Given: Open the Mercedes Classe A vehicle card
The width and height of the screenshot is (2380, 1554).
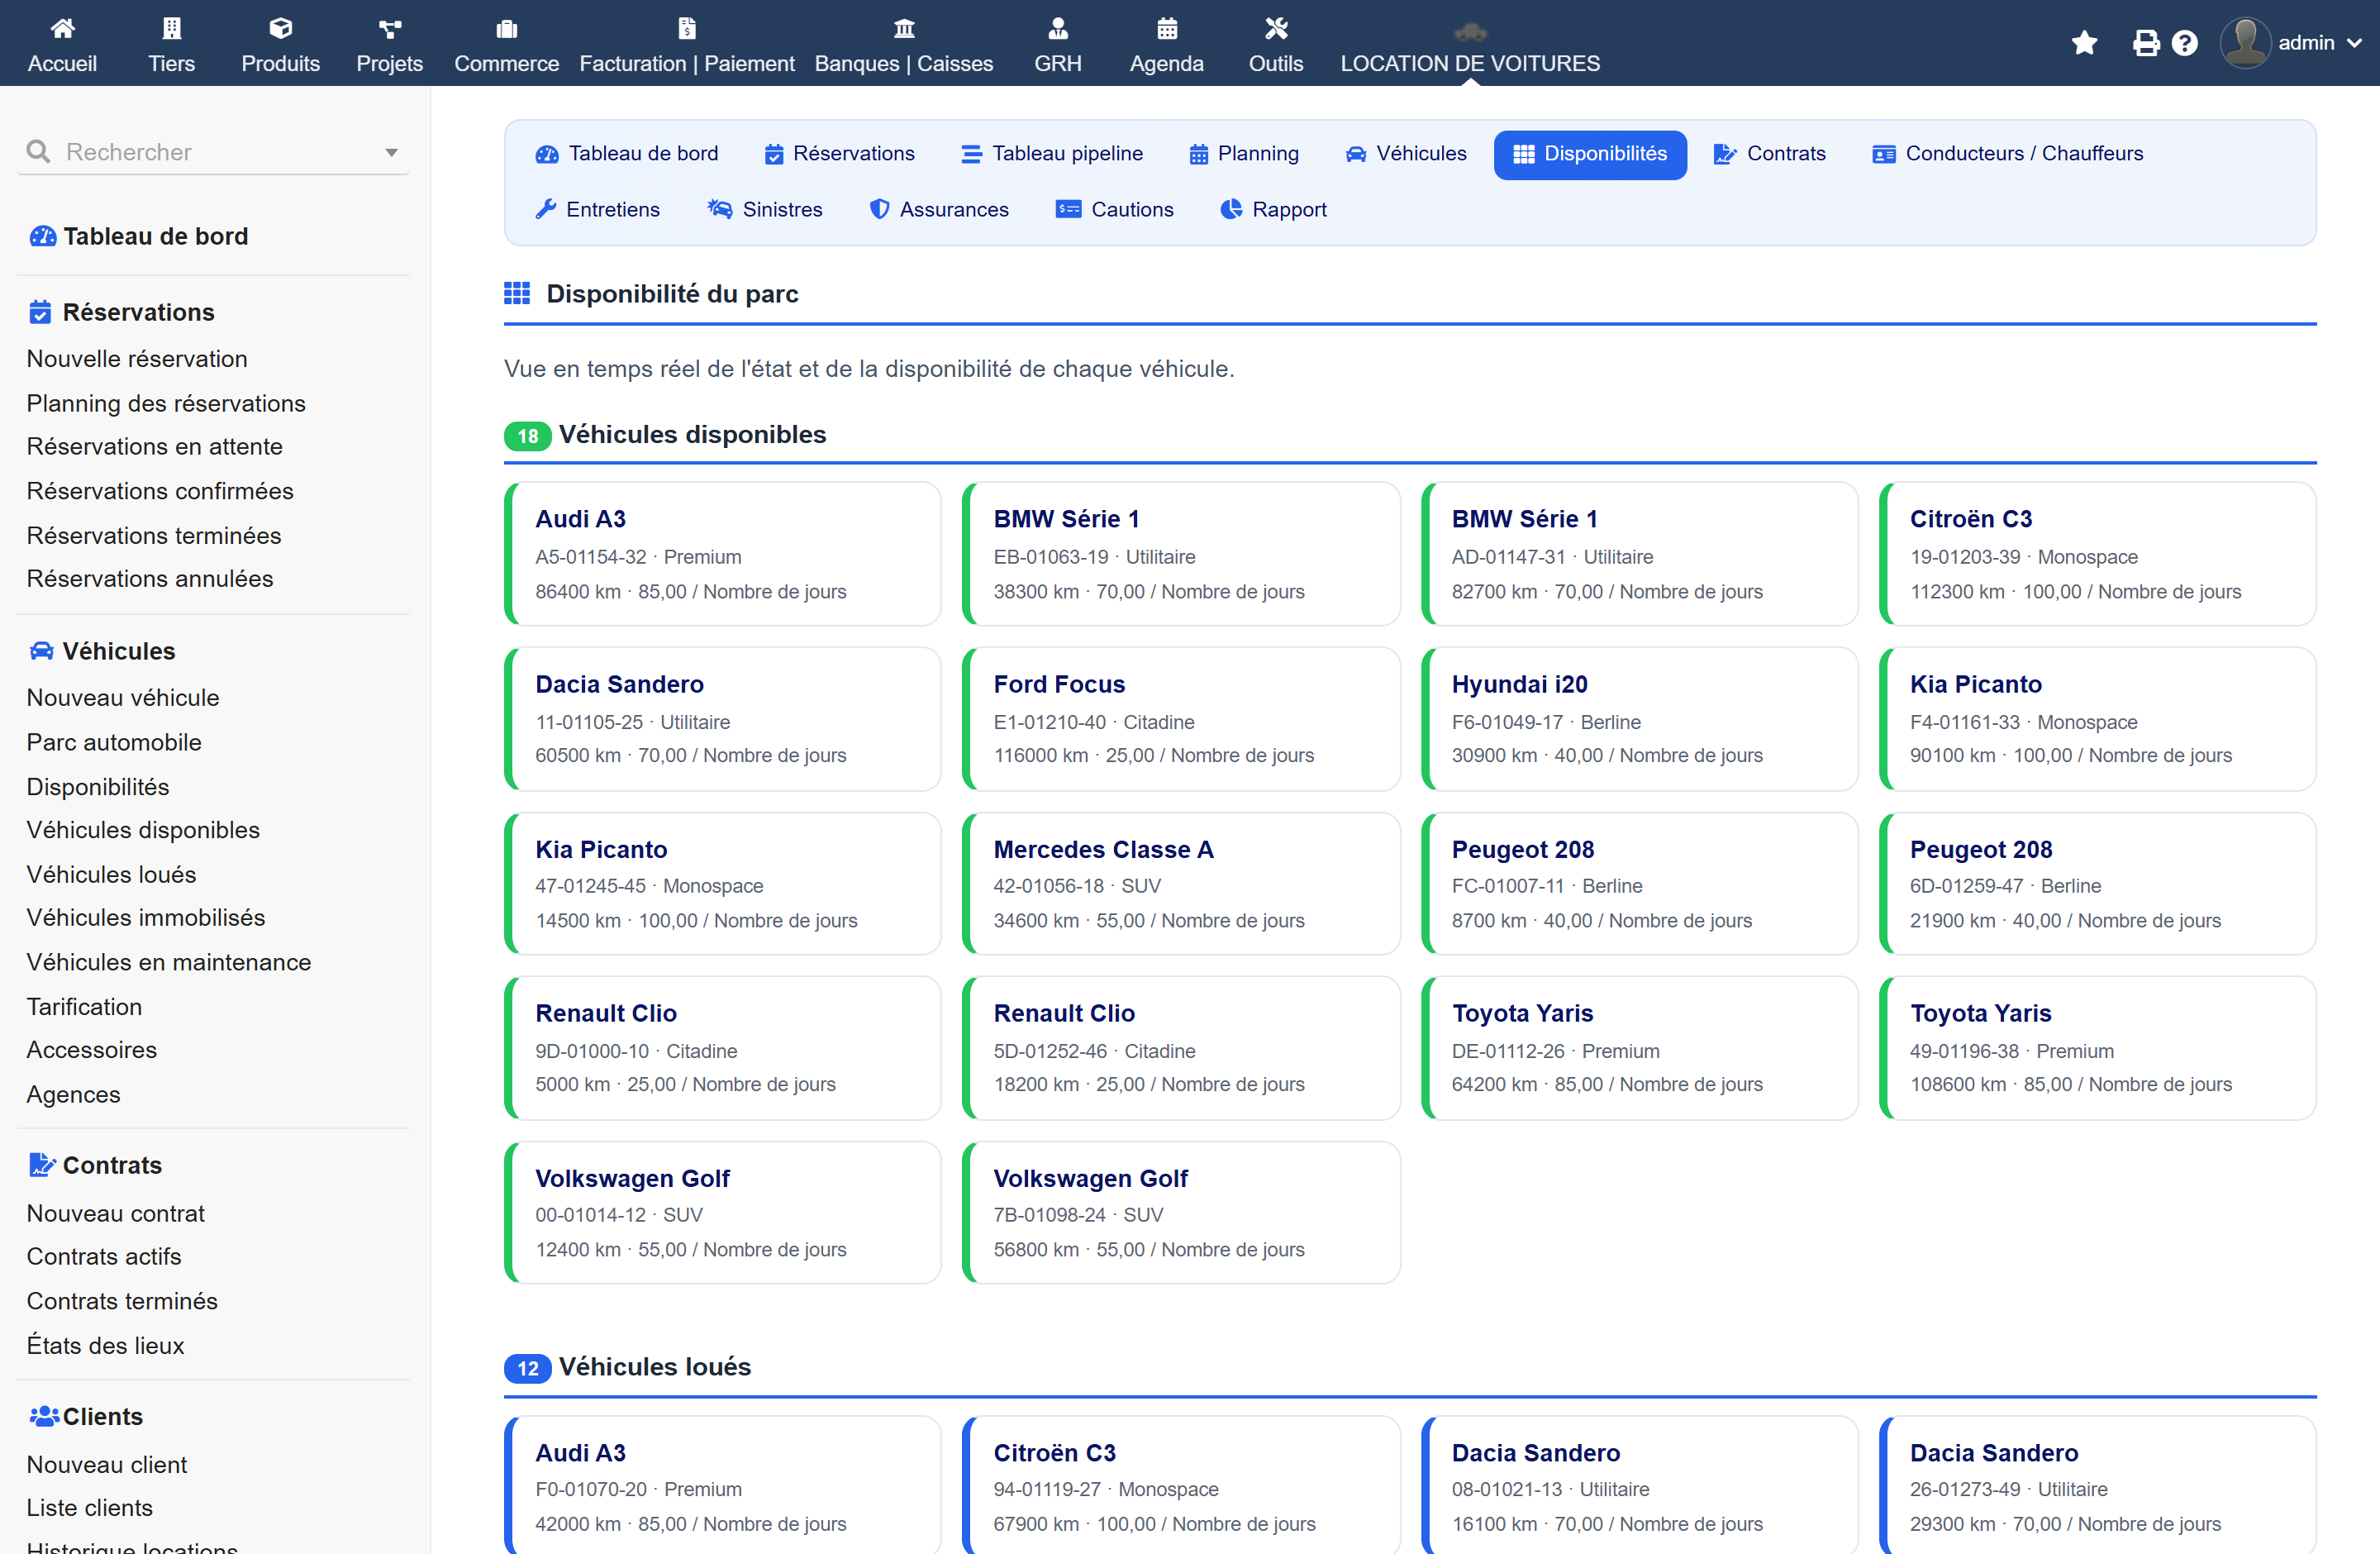Looking at the screenshot, I should [x=1181, y=883].
